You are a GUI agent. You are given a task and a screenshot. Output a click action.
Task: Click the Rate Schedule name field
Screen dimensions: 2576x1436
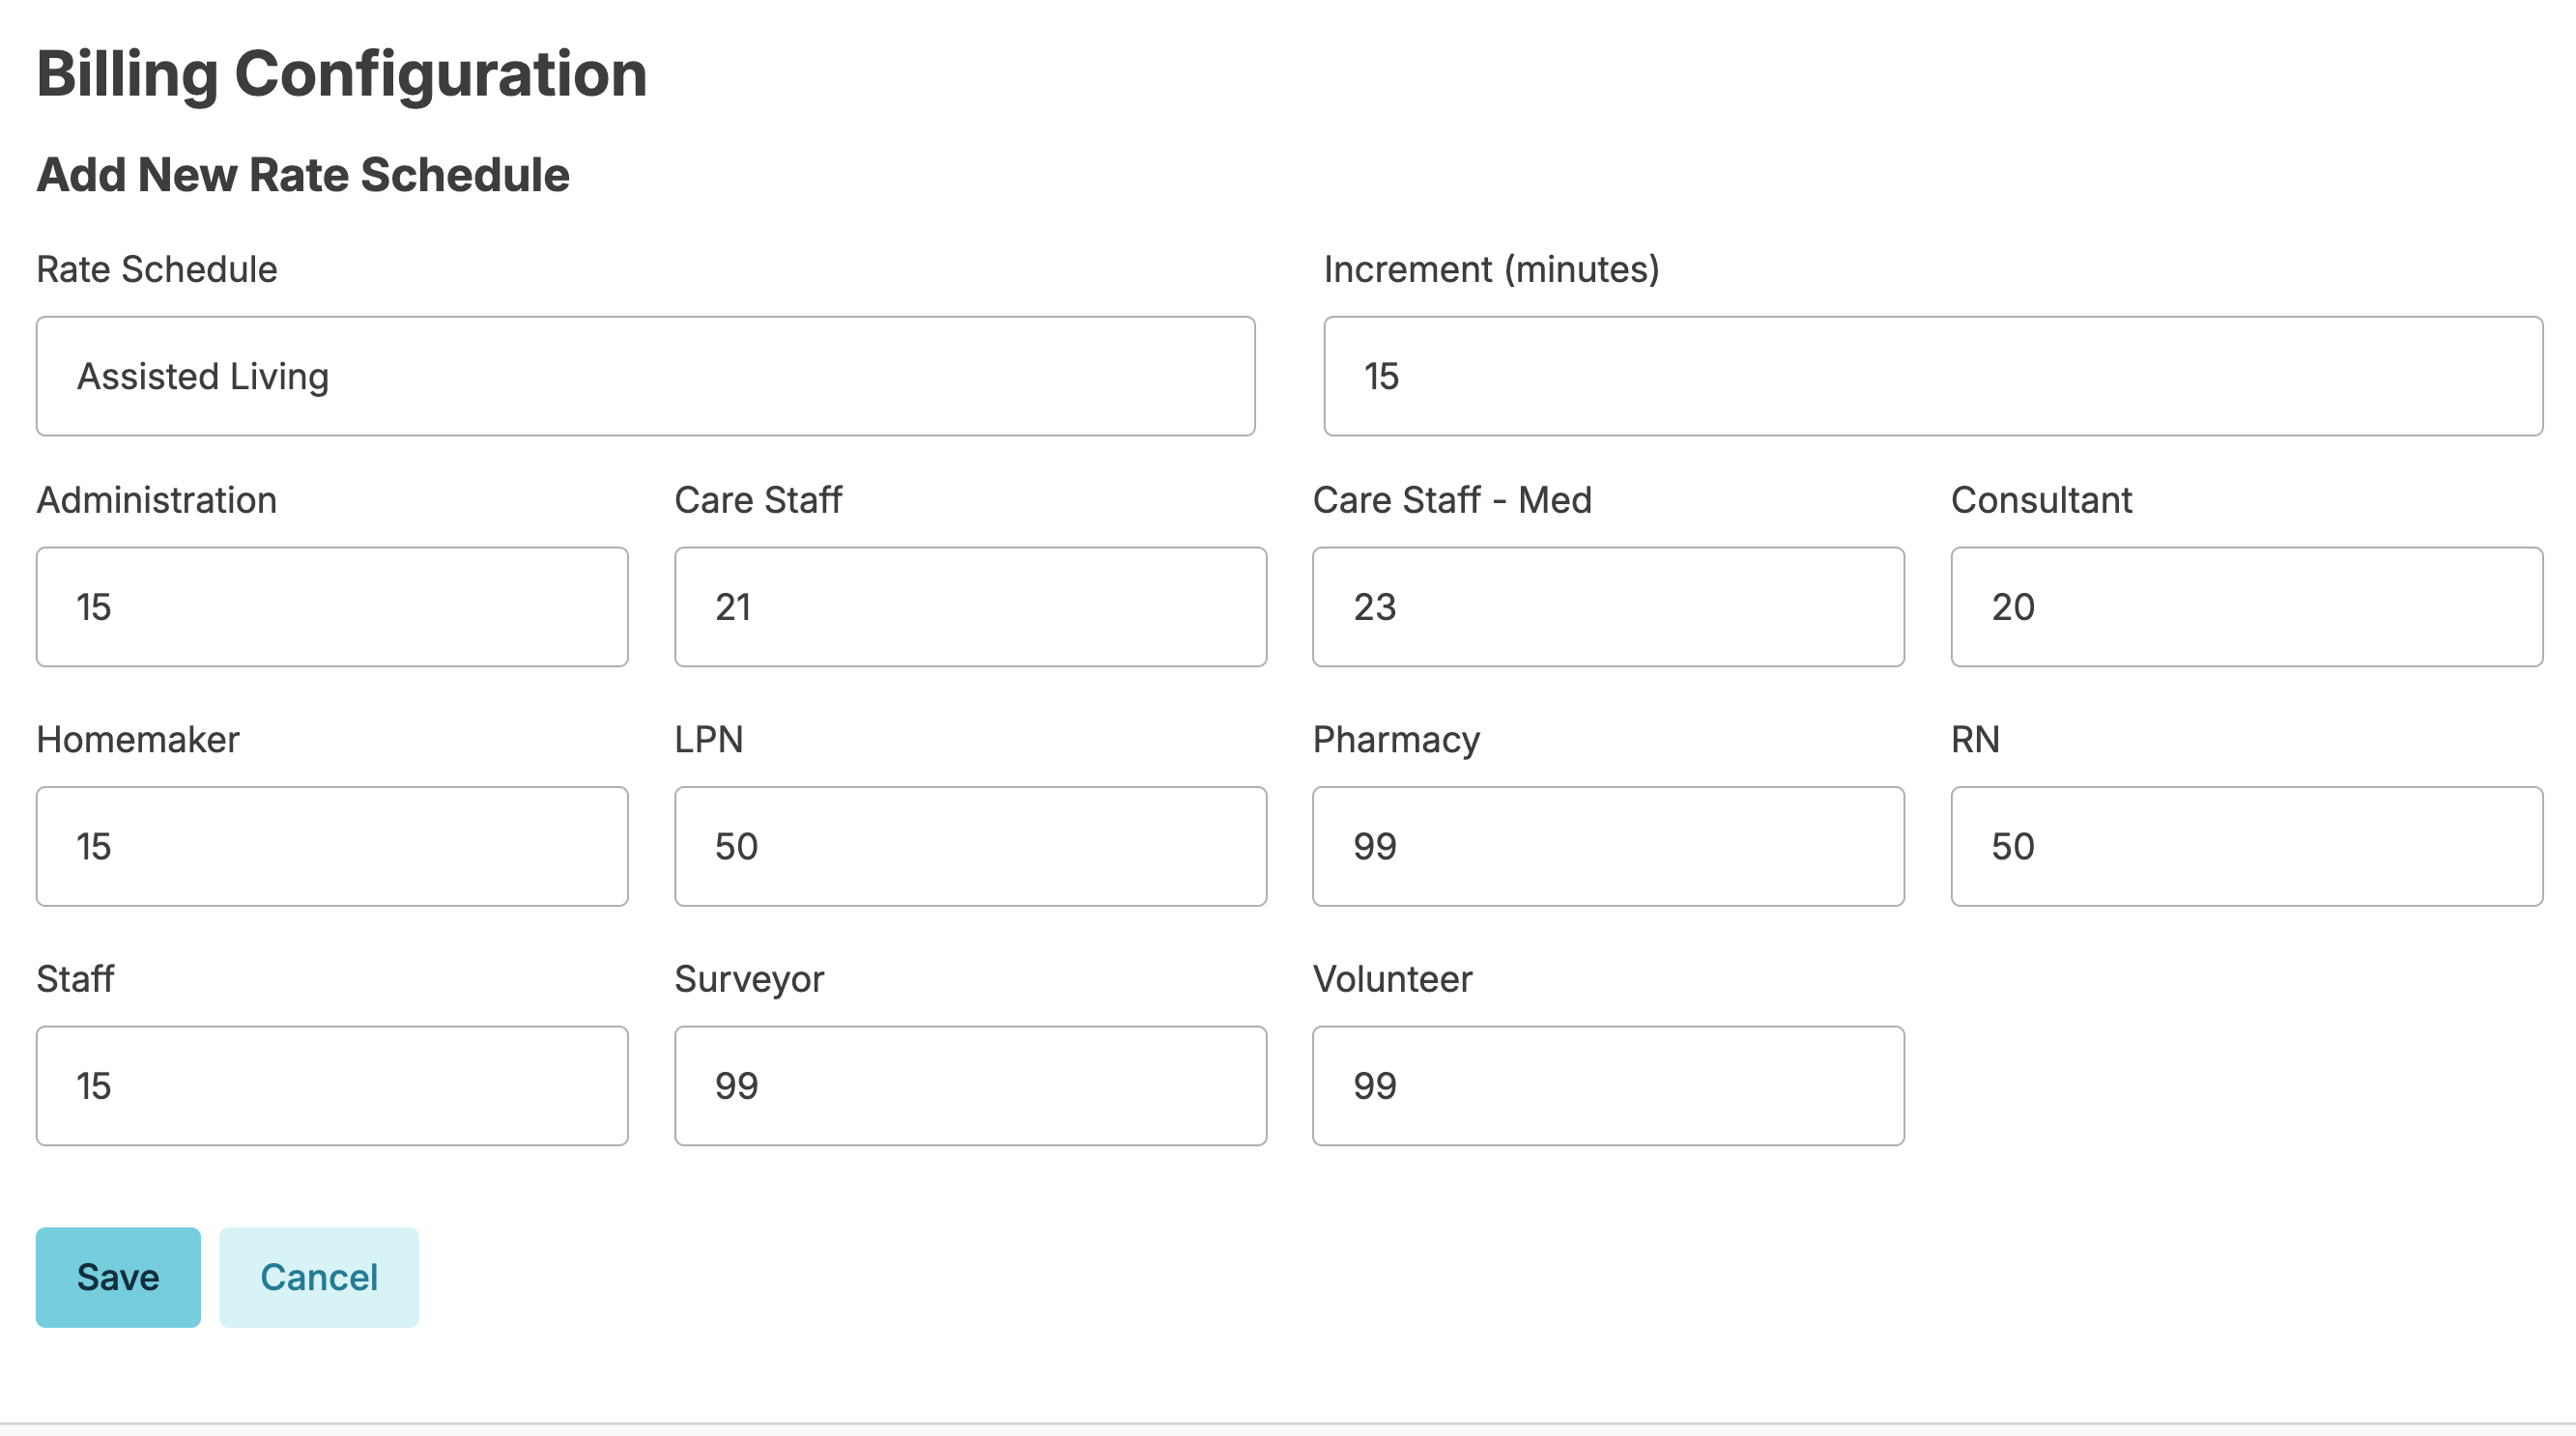click(x=645, y=377)
